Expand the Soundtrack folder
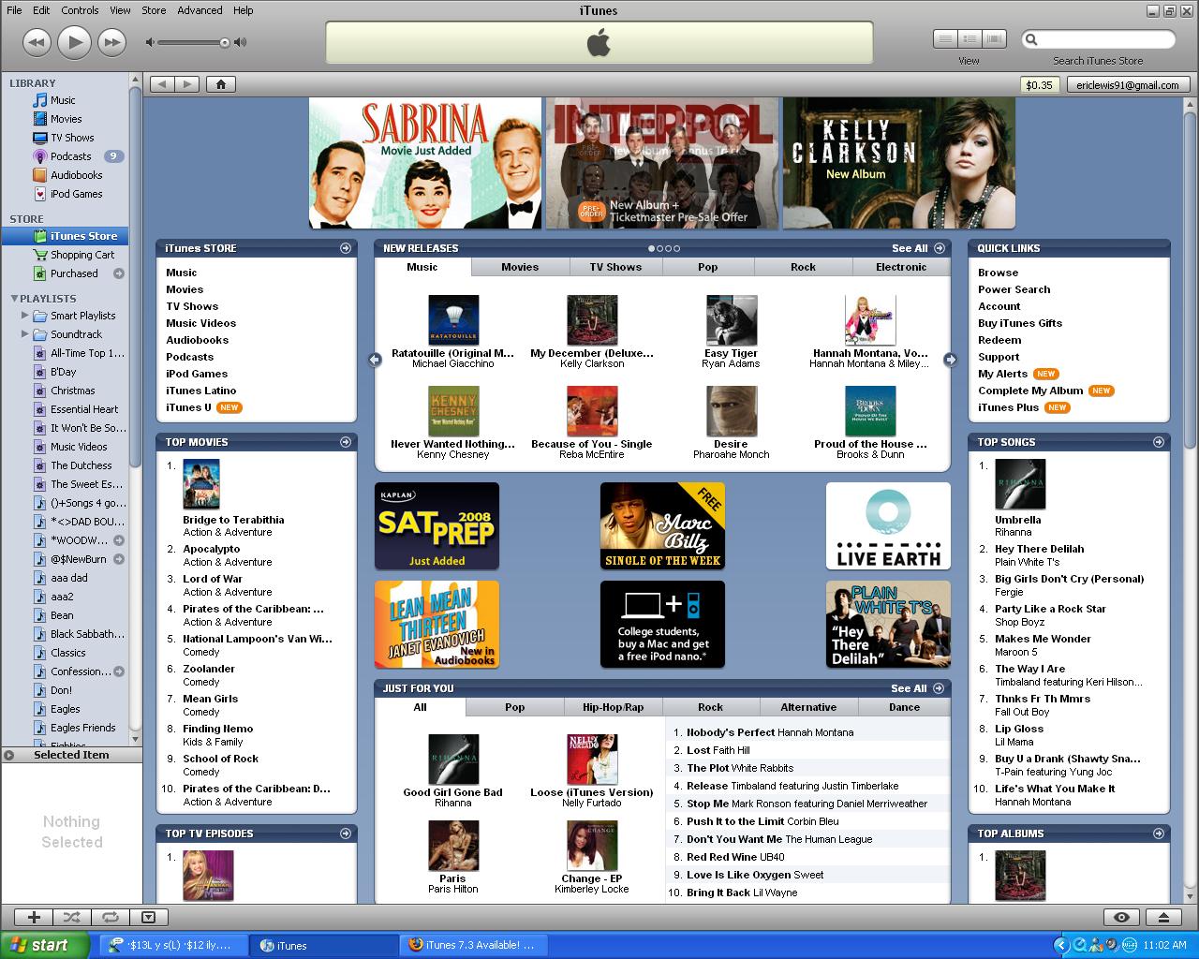 pos(25,334)
